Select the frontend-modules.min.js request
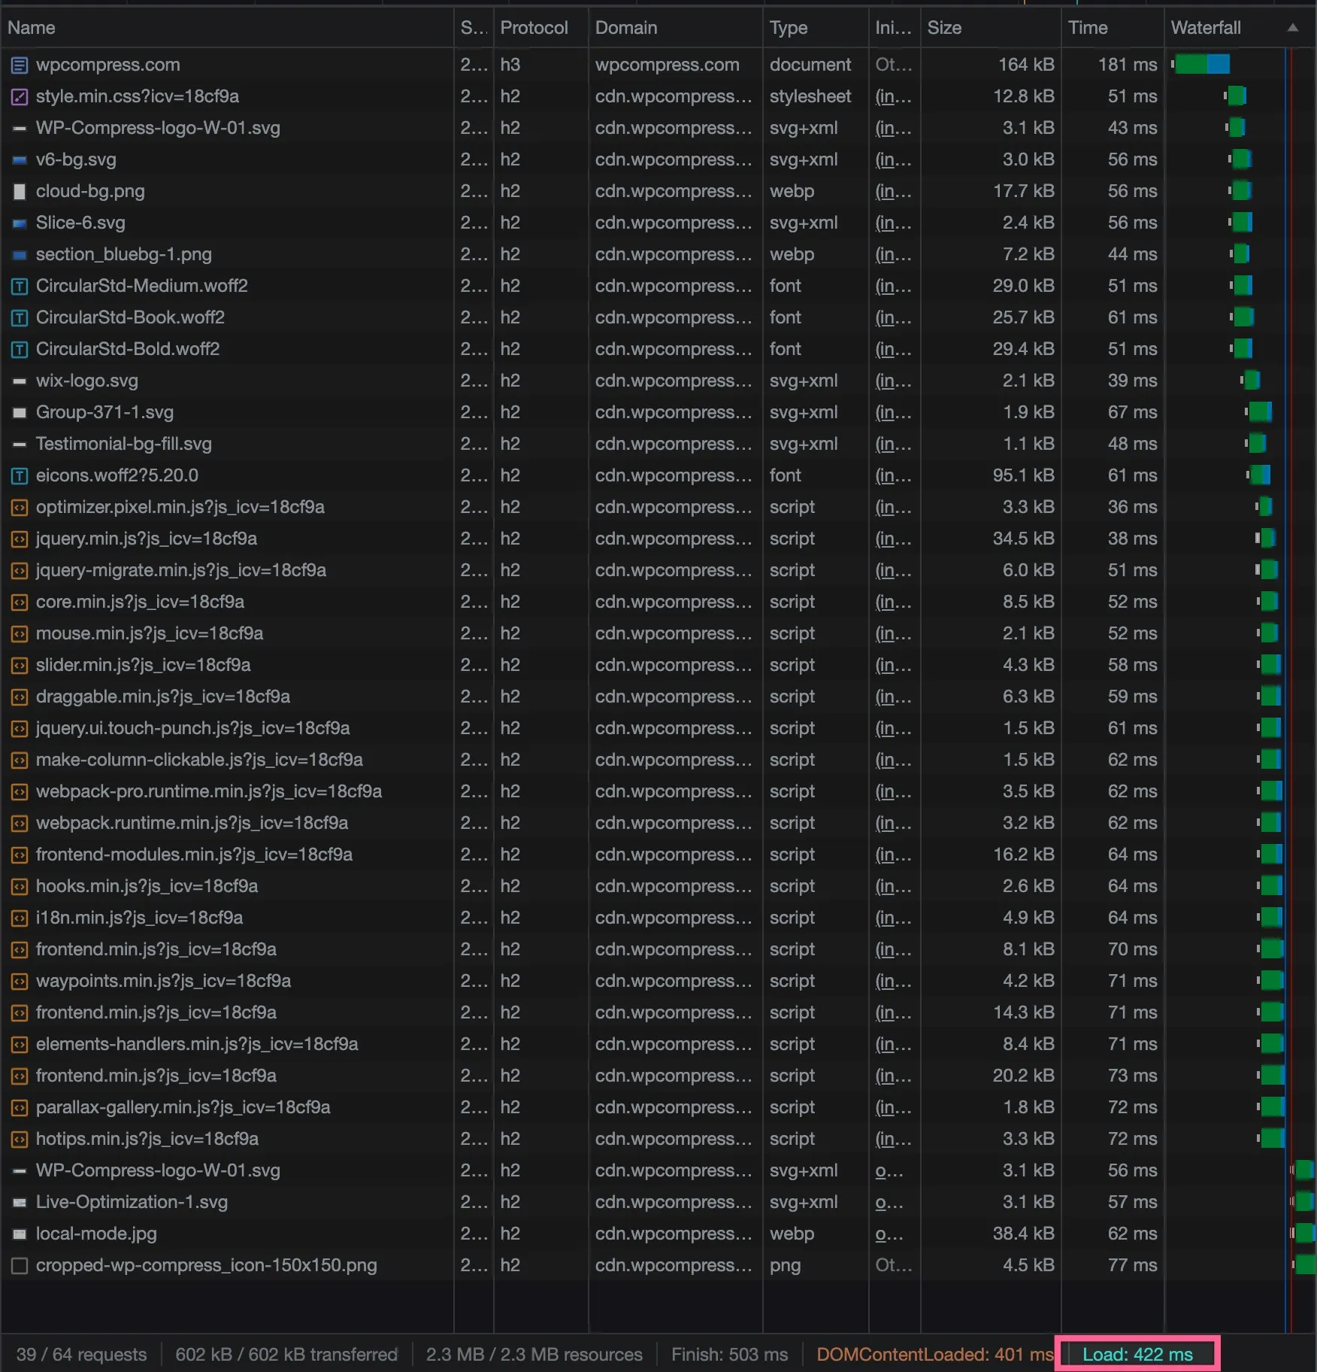Viewport: 1317px width, 1372px height. (x=194, y=855)
